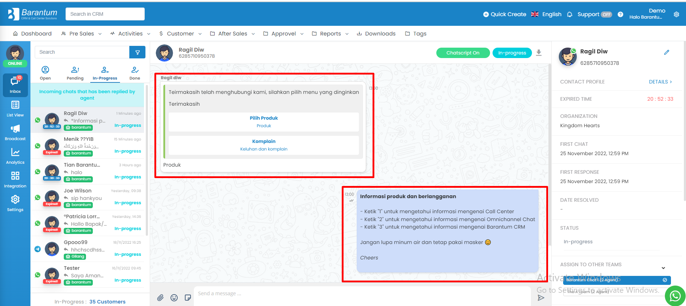Expand the Customer menu

180,34
